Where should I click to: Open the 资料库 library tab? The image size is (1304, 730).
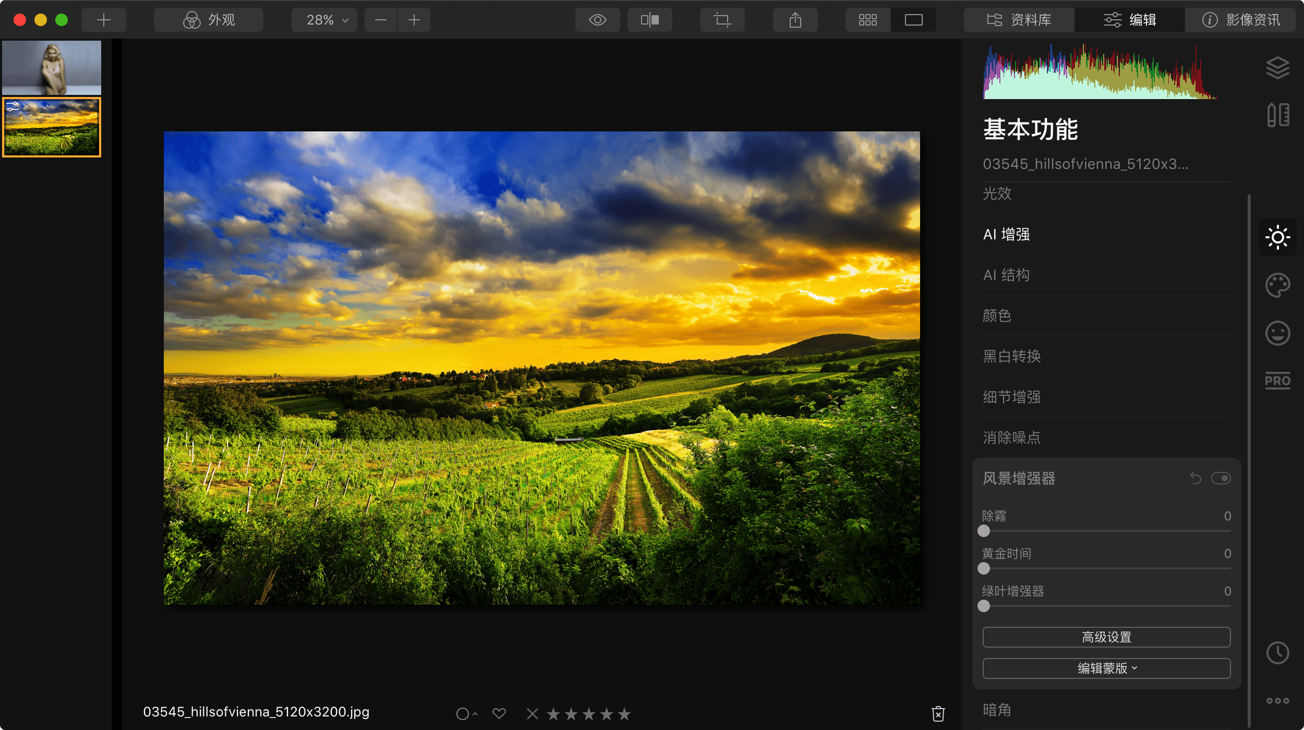(1019, 20)
